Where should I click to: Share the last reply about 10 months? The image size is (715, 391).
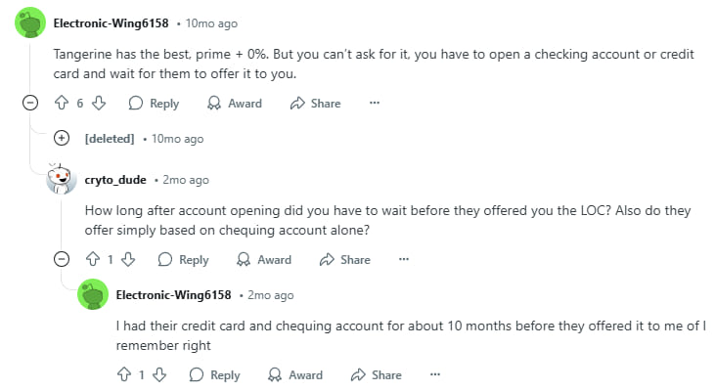click(x=377, y=374)
